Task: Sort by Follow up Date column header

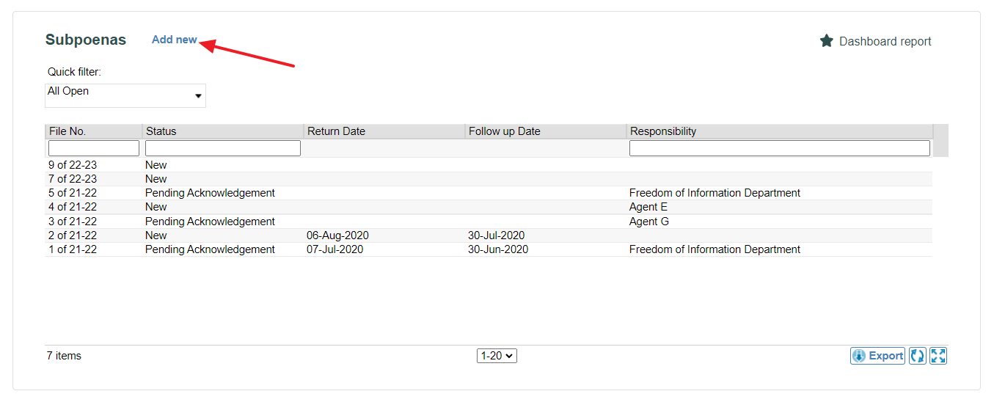Action: point(505,131)
